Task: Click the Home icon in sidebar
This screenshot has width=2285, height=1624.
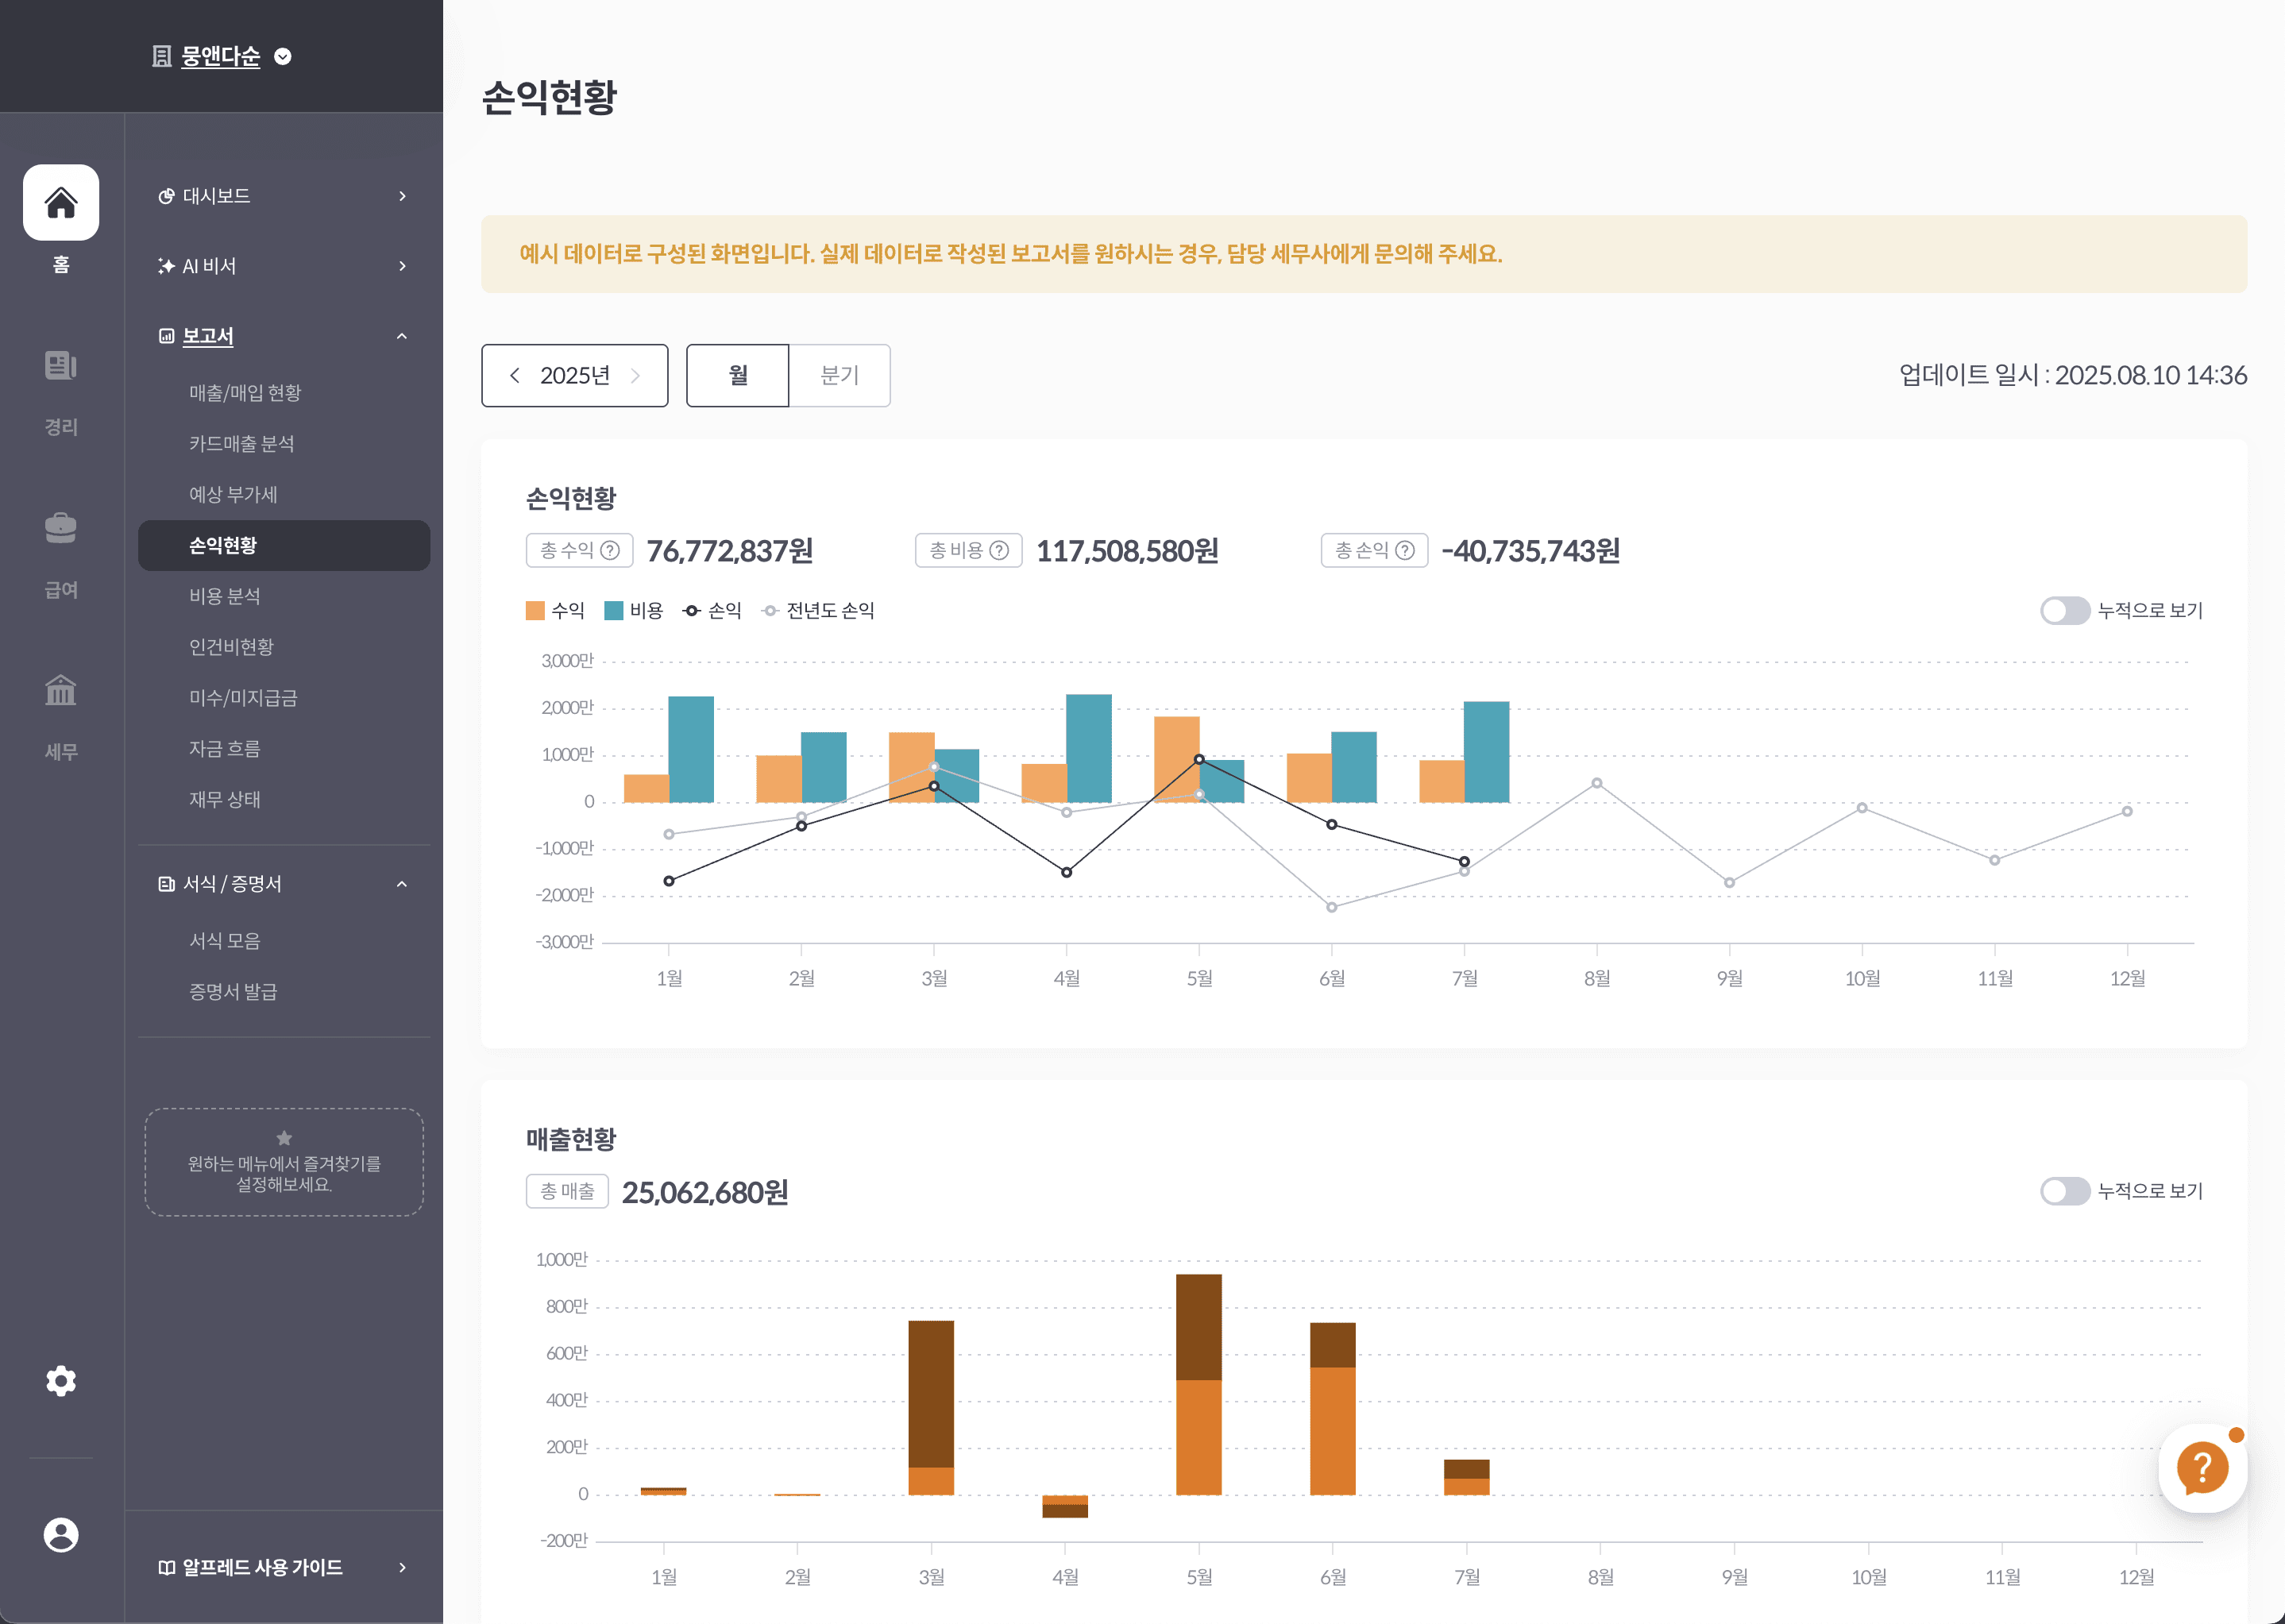Action: pyautogui.click(x=61, y=203)
